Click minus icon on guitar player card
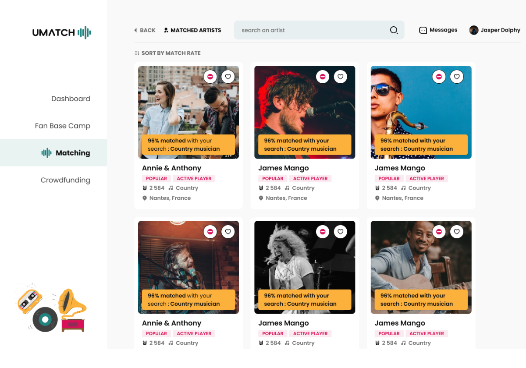 (x=439, y=232)
